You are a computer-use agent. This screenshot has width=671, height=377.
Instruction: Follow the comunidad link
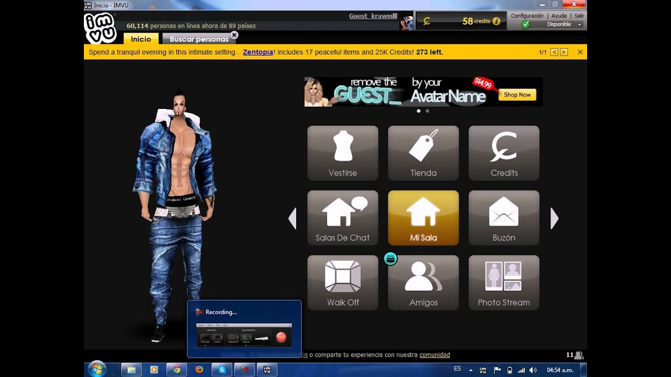(435, 354)
